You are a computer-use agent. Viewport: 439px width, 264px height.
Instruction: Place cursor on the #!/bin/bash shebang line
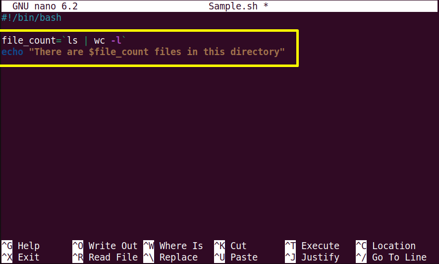(x=31, y=18)
